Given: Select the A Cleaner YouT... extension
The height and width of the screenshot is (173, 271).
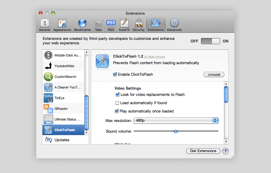Looking at the screenshot, I should (64, 87).
